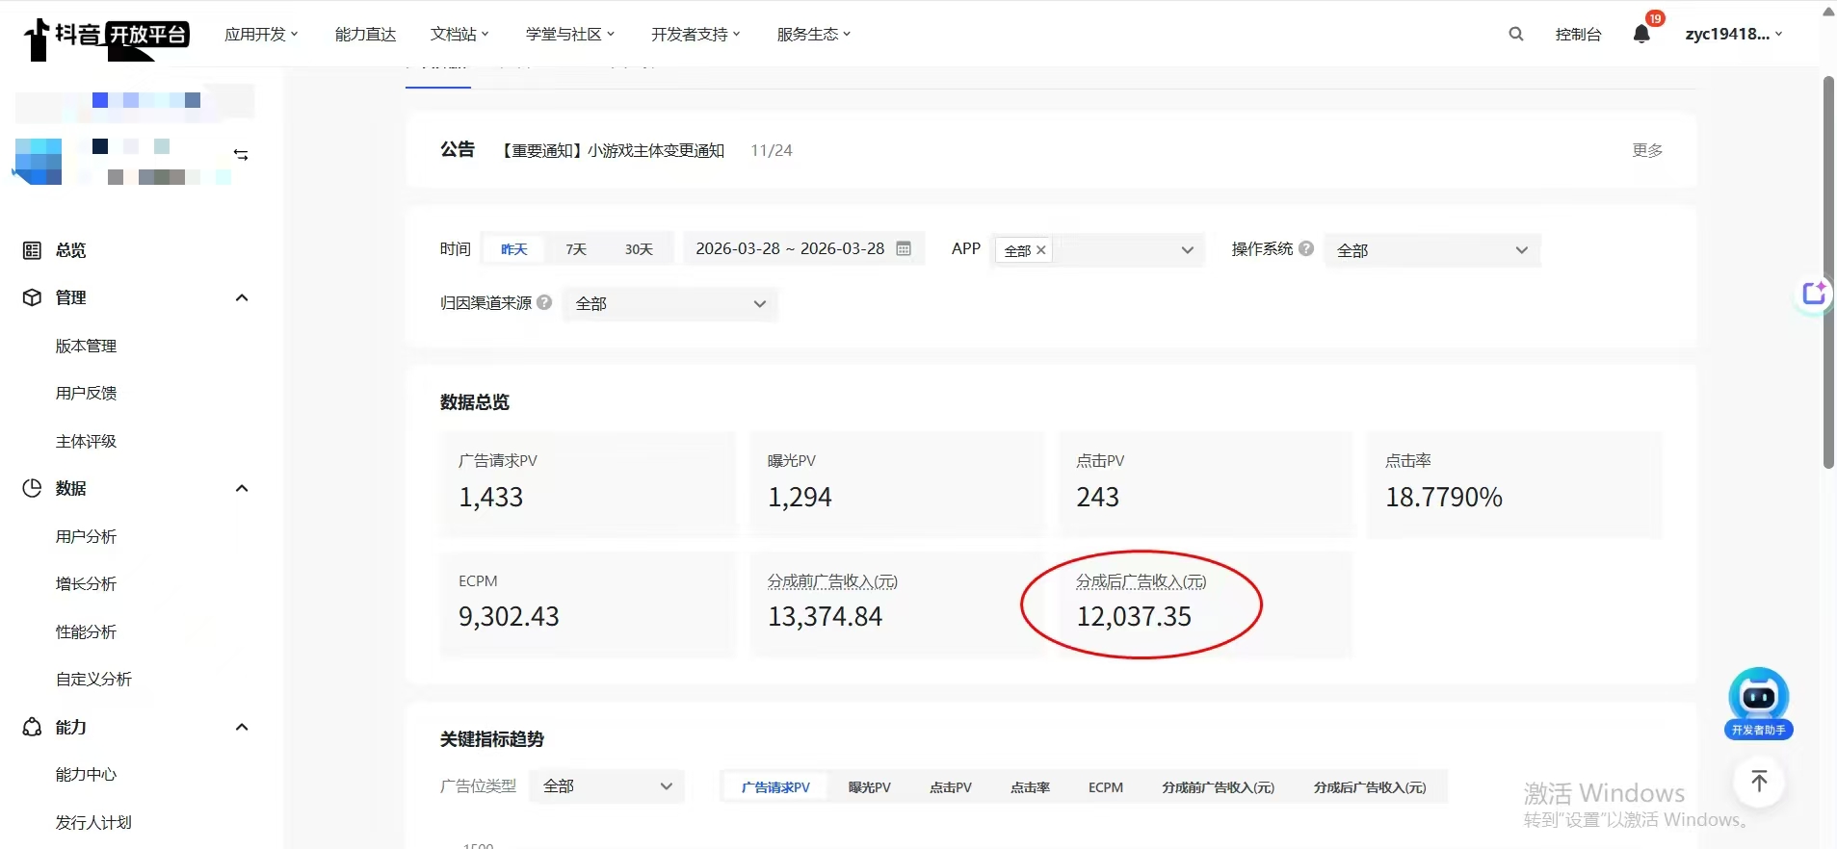Remove the 全部 tag in APP filter

1041,250
